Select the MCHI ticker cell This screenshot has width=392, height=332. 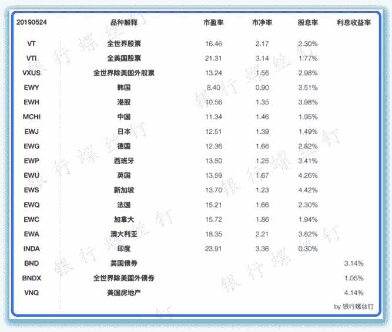pos(32,117)
